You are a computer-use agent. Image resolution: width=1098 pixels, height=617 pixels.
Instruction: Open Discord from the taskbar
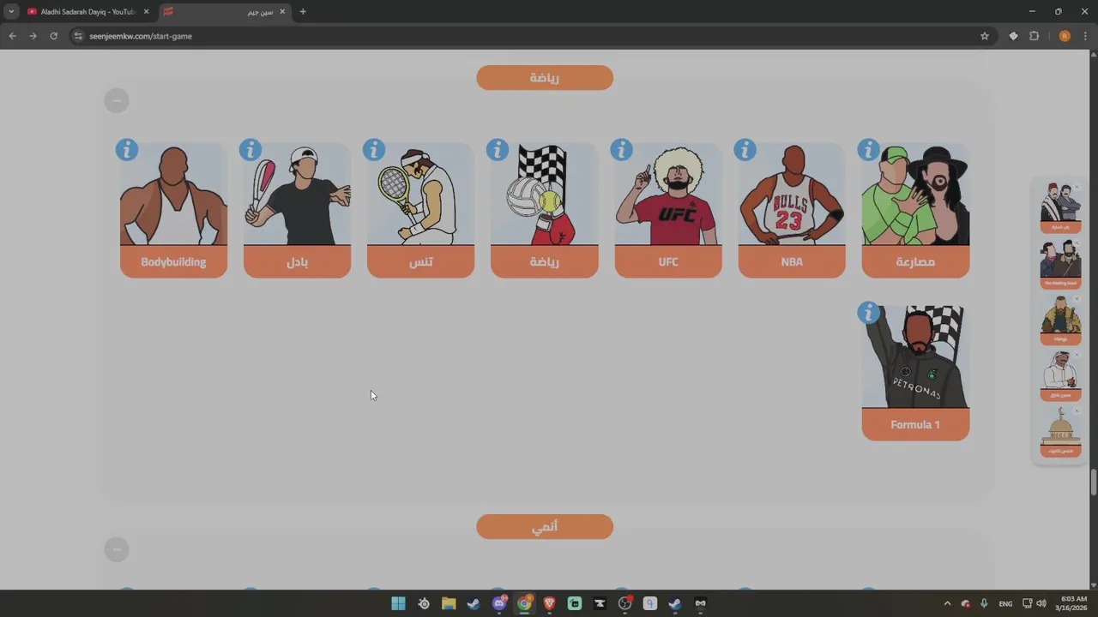tap(499, 603)
